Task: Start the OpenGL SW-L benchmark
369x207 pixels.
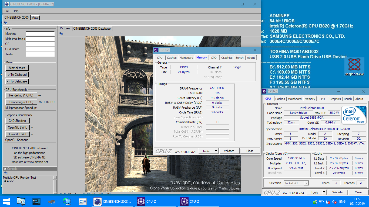Action: [x=17, y=127]
